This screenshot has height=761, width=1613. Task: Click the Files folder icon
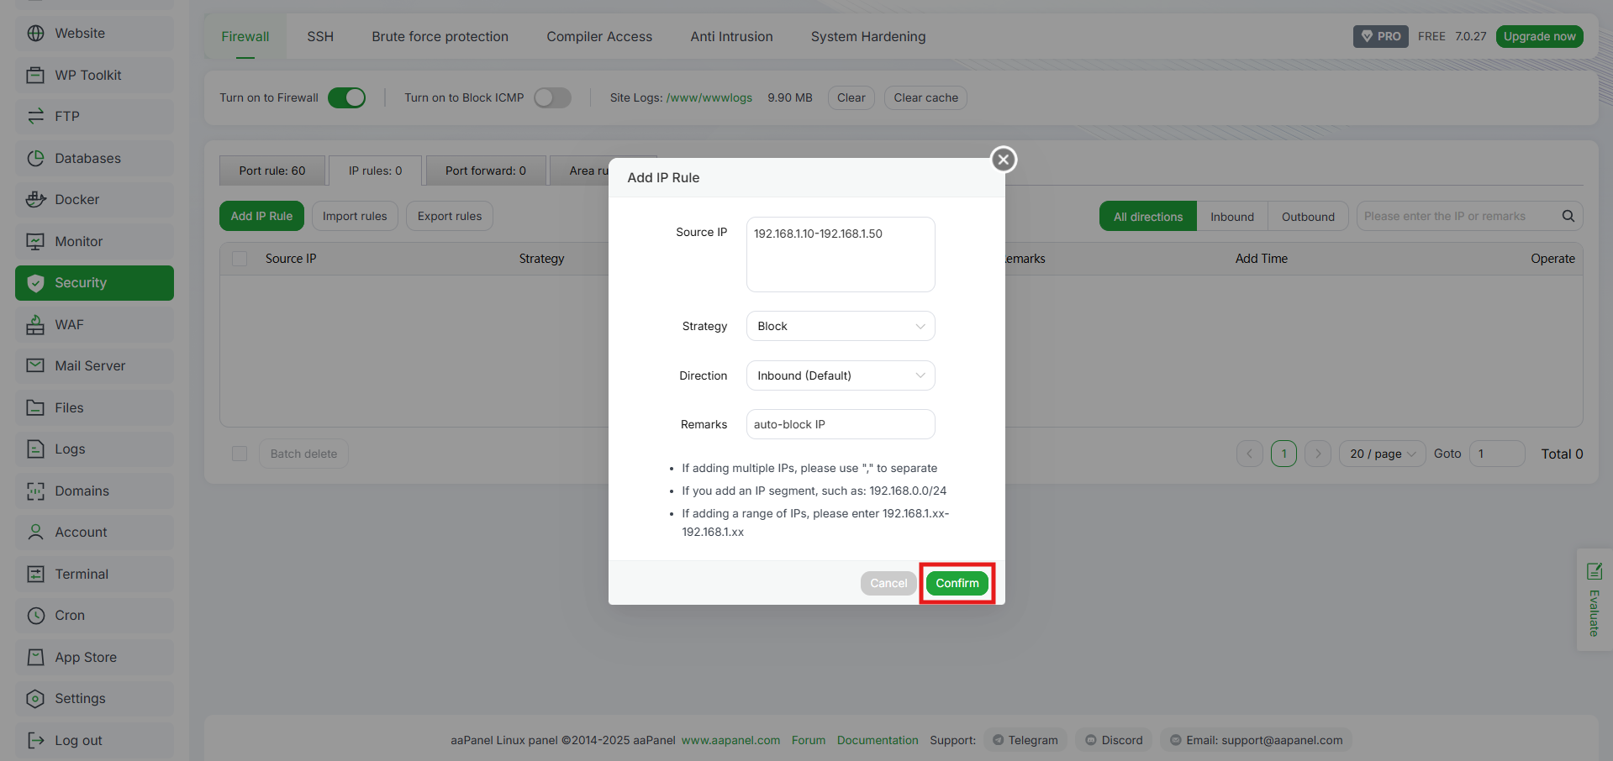tap(35, 408)
